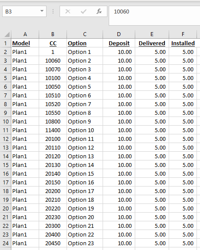Open the Insert Function fx button

coord(99,11)
